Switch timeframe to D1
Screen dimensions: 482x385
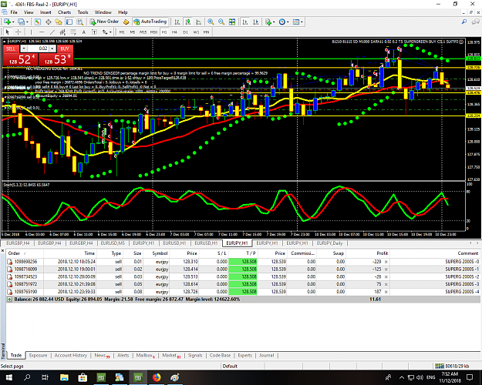185,32
